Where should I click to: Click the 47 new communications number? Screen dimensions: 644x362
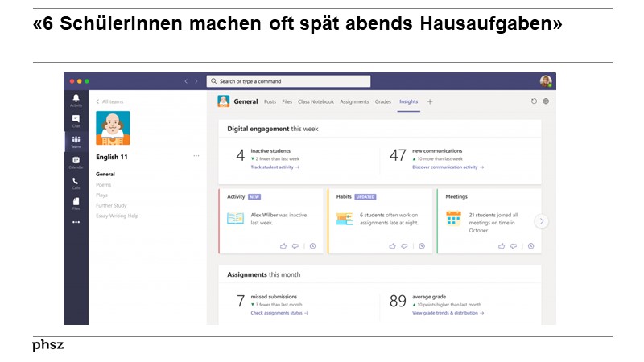[x=398, y=155]
